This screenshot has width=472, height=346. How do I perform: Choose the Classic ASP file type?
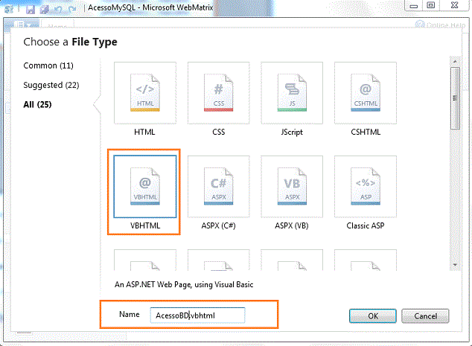366,187
